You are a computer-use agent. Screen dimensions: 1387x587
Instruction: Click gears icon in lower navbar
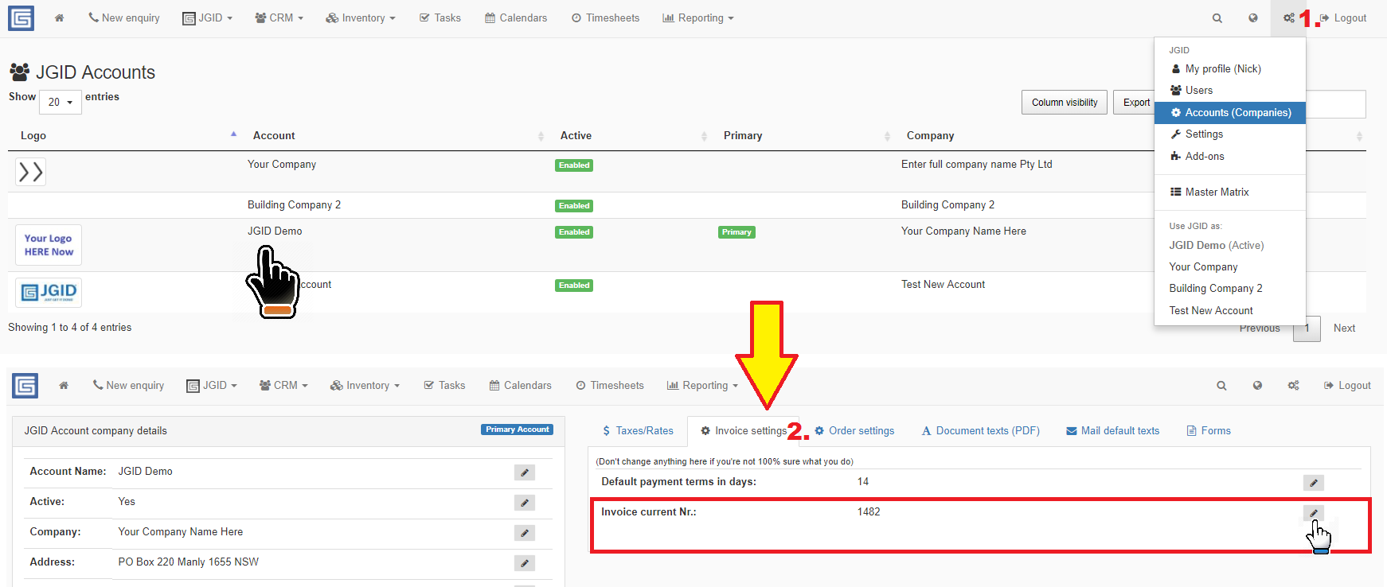(1293, 386)
